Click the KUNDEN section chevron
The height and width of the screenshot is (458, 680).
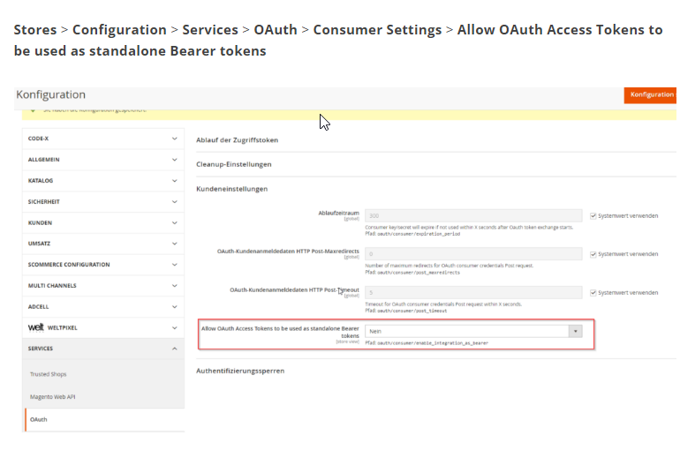pos(175,223)
